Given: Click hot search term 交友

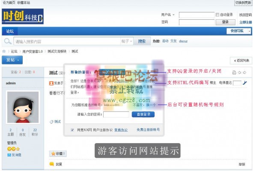Looking at the screenshot, I should tap(173, 41).
